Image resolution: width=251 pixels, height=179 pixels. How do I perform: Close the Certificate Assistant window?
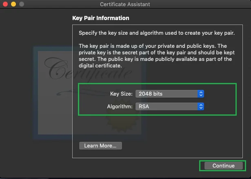pos(5,4)
